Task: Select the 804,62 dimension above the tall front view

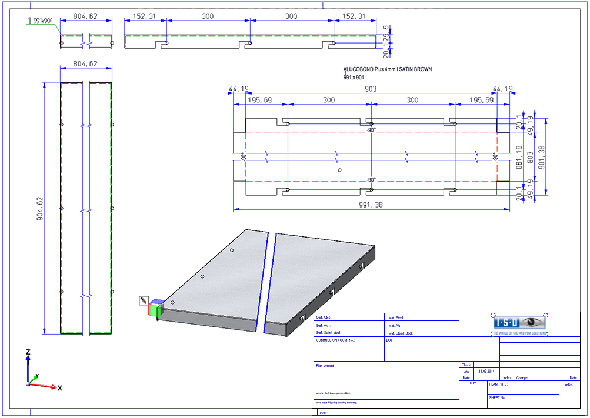Action: tap(85, 63)
